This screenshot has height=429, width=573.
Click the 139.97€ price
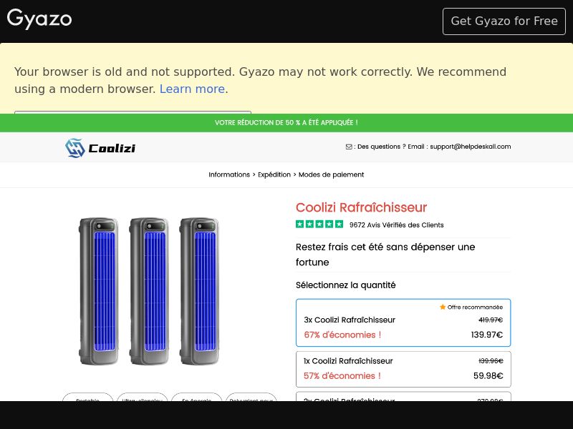tap(487, 335)
